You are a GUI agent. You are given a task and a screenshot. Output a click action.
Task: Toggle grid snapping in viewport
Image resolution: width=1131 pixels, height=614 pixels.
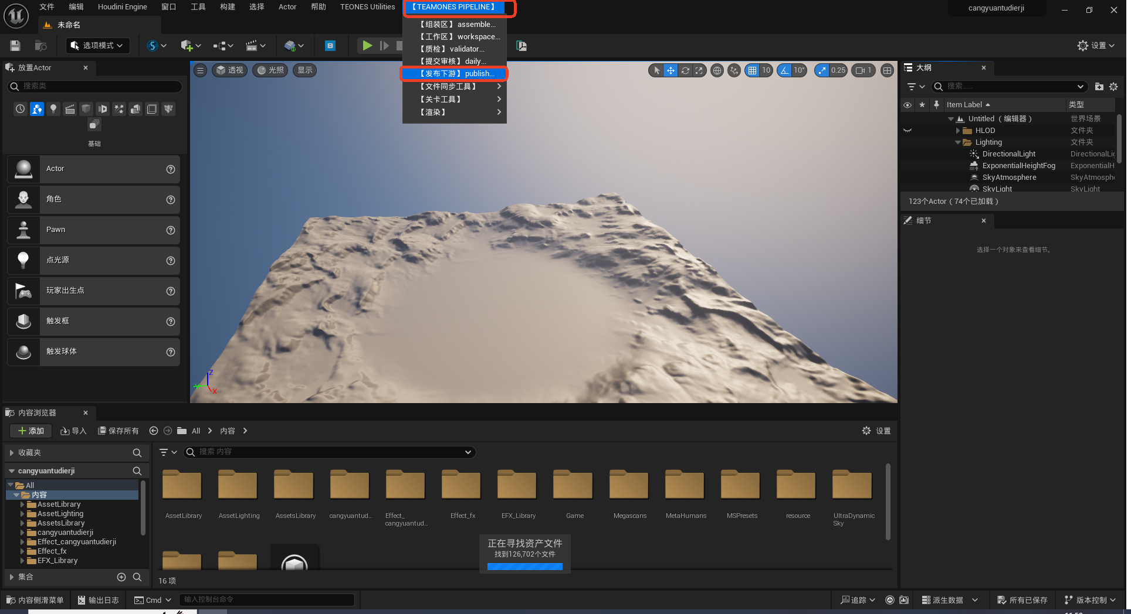click(752, 70)
